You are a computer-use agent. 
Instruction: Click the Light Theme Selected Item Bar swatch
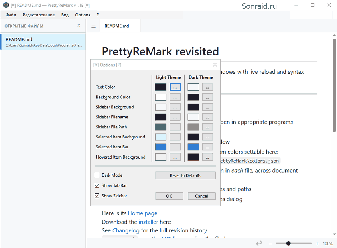[161, 147]
